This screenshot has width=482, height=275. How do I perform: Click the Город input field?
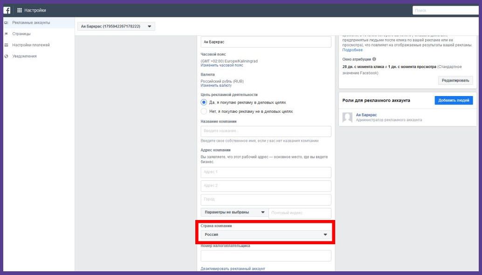(x=266, y=199)
